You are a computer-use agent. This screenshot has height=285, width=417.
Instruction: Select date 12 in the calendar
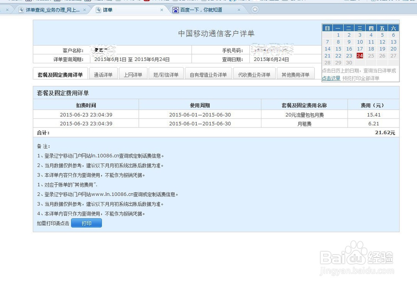382,42
